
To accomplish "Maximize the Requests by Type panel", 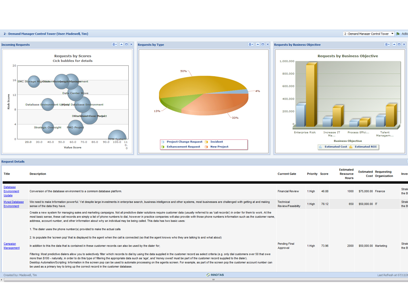I will (x=263, y=45).
